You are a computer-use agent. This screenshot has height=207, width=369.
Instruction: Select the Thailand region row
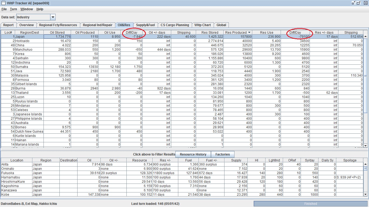(182, 93)
